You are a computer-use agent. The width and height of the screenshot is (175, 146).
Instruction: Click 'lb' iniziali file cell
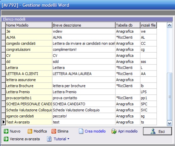point(148,86)
